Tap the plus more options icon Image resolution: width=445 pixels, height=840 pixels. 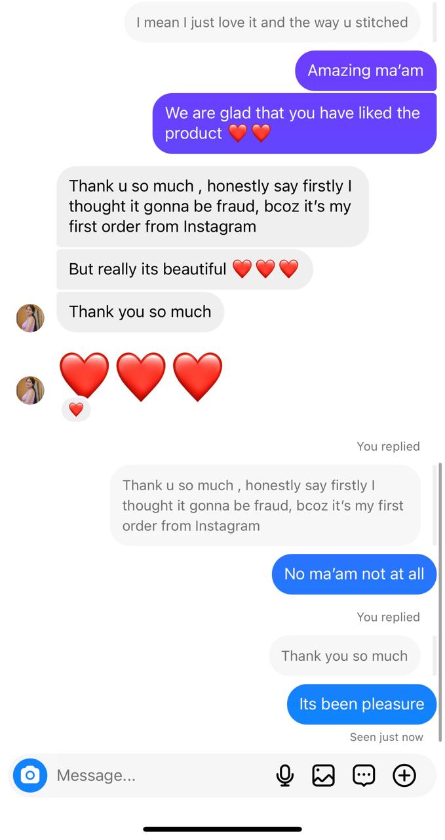pos(404,776)
